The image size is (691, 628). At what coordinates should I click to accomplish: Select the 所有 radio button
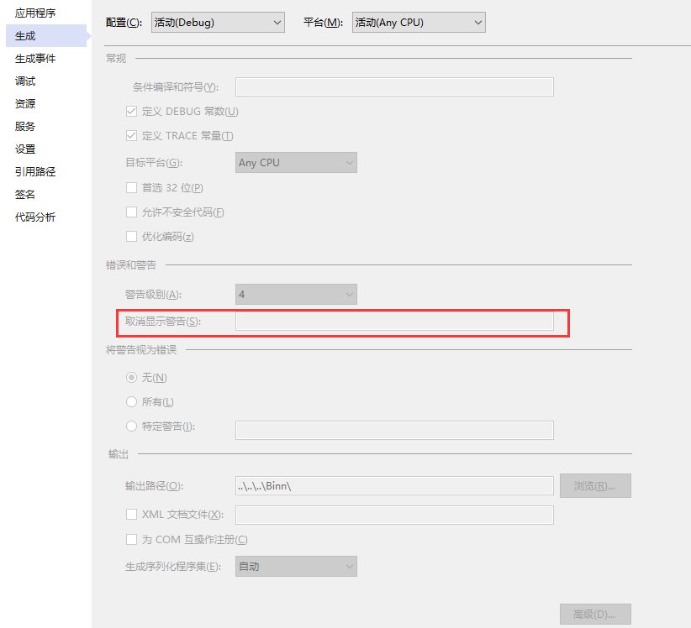[131, 402]
